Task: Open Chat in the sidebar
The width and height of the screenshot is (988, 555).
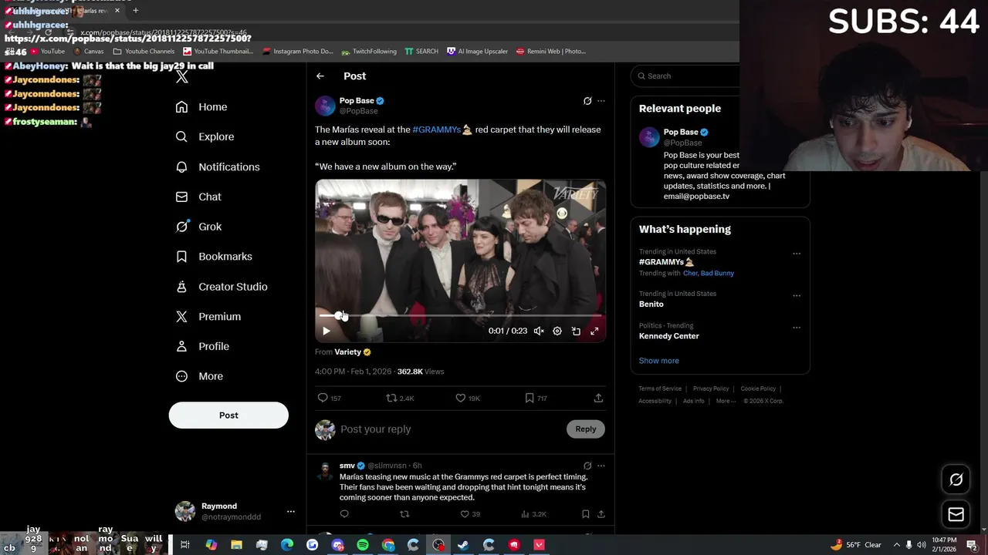Action: [x=198, y=197]
